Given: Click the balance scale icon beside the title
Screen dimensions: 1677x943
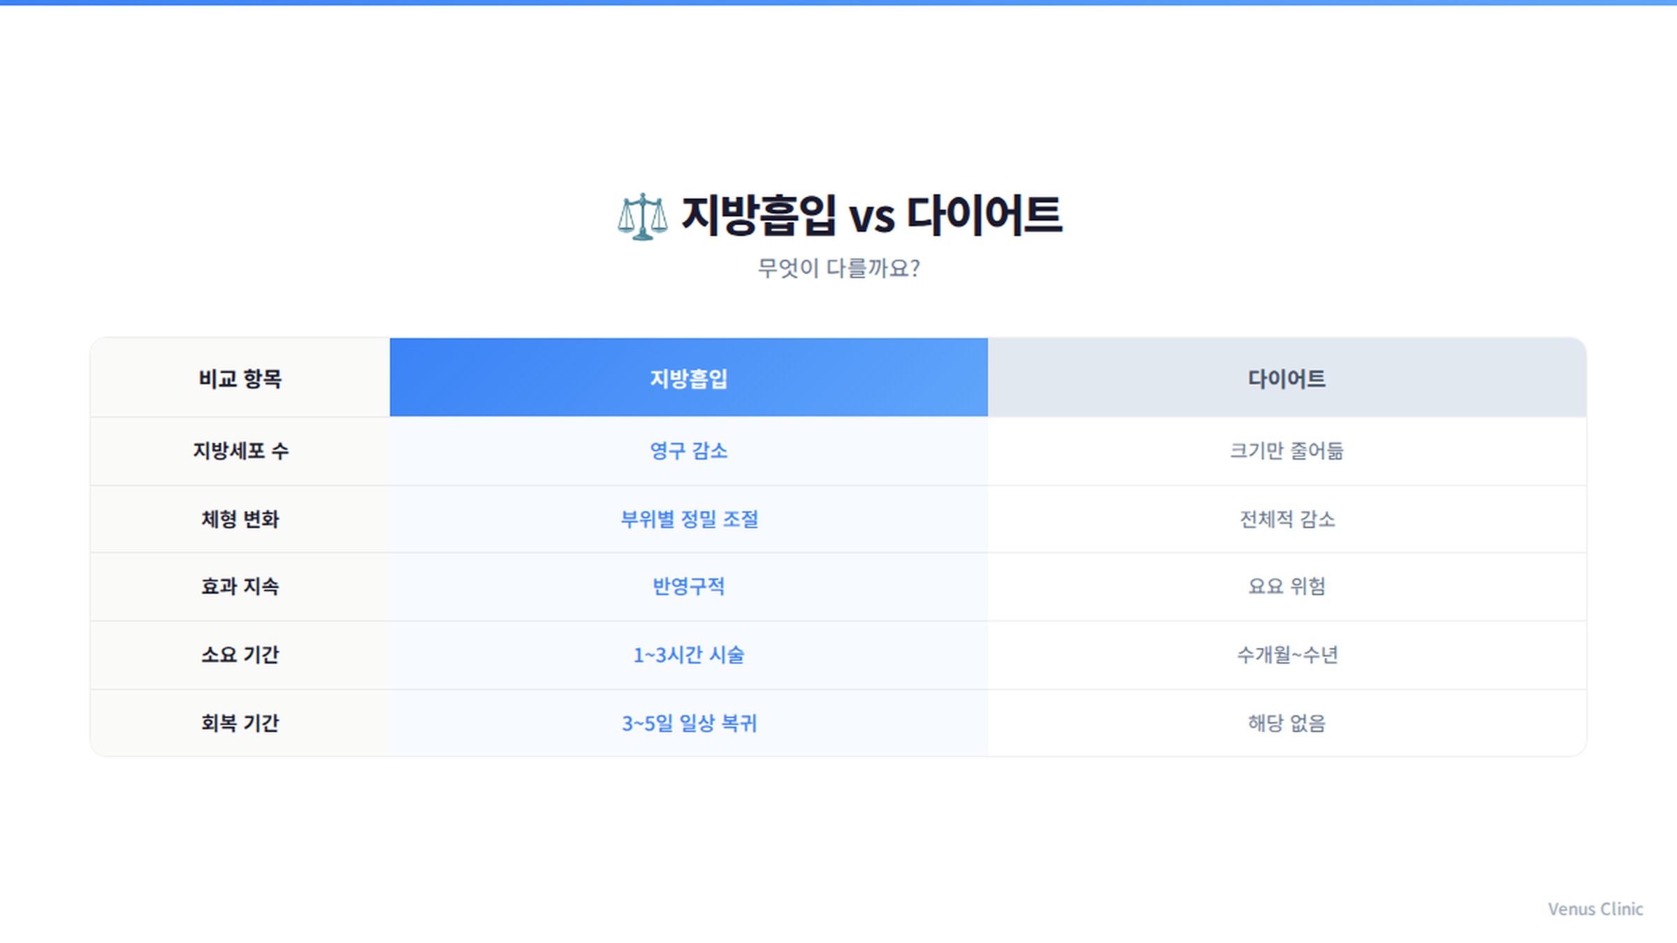Looking at the screenshot, I should coord(642,217).
